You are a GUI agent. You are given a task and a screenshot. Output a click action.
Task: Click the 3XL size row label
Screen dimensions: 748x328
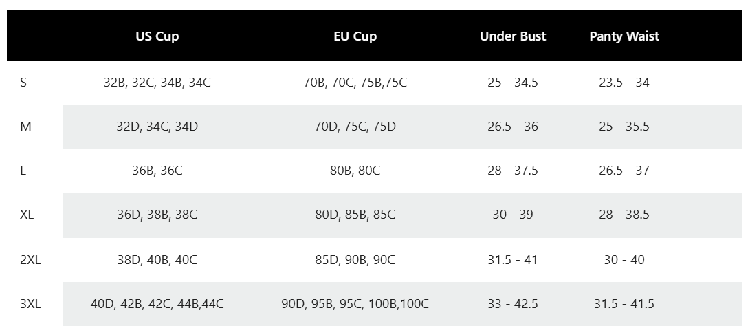(x=30, y=304)
